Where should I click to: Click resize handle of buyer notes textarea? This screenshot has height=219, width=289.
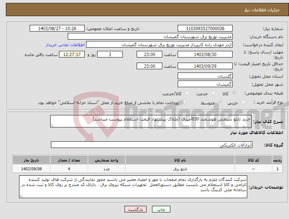21,196
